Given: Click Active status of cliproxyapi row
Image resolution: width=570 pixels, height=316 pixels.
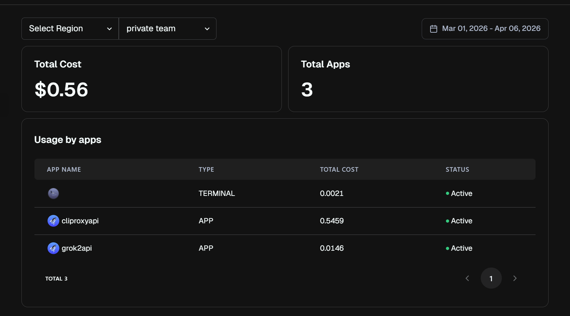Looking at the screenshot, I should 461,221.
